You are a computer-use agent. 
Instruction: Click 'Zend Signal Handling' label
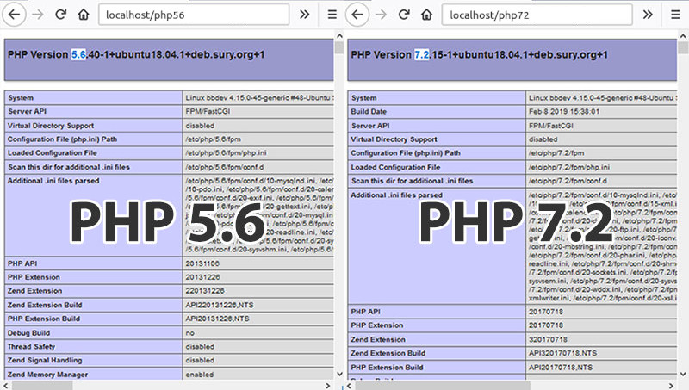click(45, 360)
